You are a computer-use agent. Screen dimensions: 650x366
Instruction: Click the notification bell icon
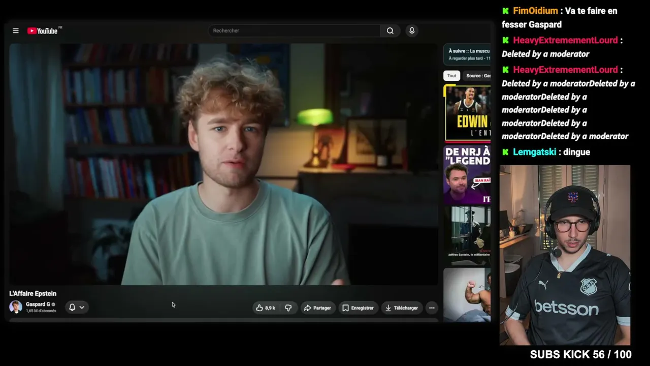coord(72,307)
